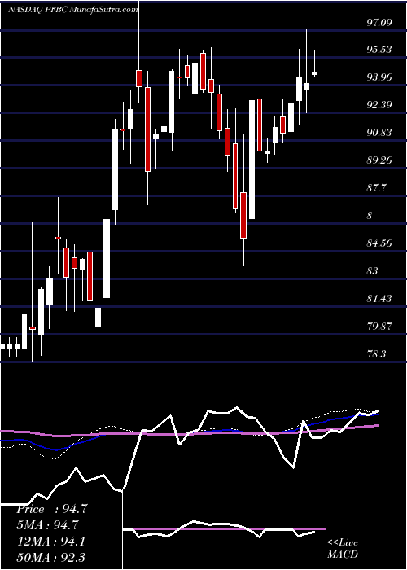Click the 50MA : 92.3 readout

coord(51,557)
